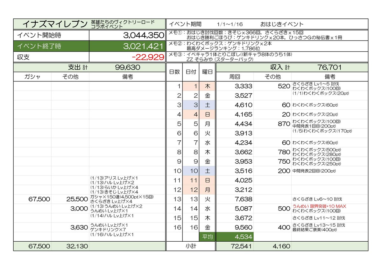Click the メモ② わくわくボックス line

[x=221, y=43]
